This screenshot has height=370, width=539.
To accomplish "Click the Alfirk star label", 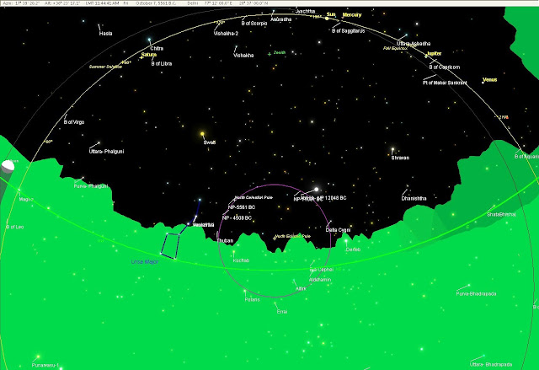I will 301,289.
